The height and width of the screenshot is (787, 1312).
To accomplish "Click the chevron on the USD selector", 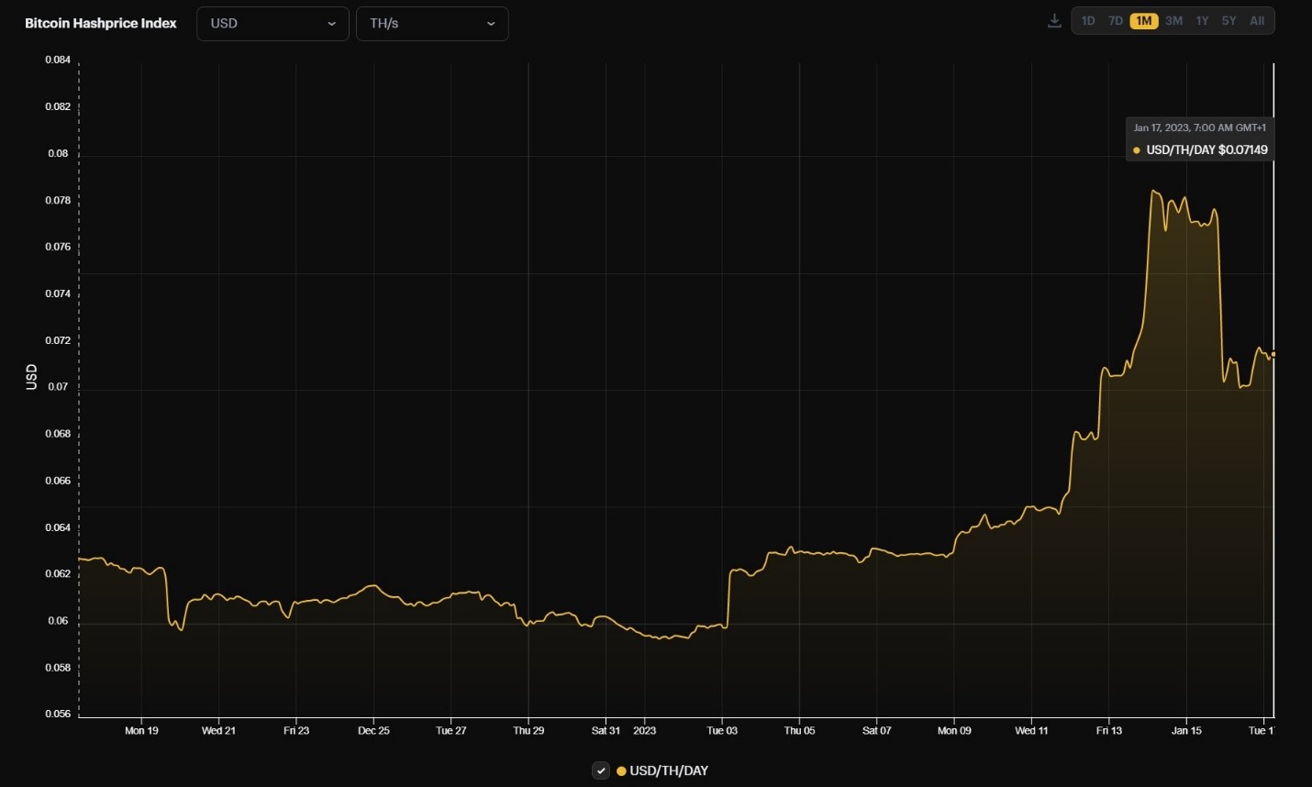I will [x=334, y=24].
